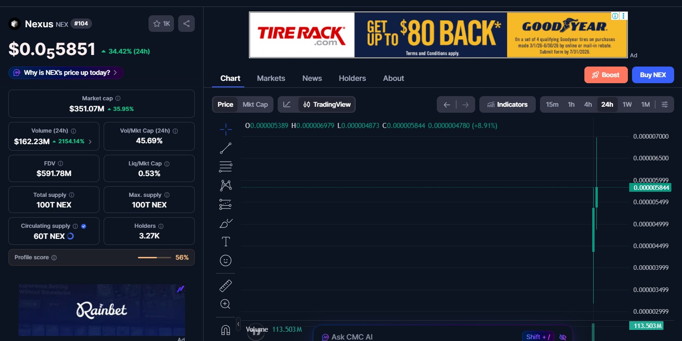
Task: Hide the Ask CMC AI bar
Action: 563,337
